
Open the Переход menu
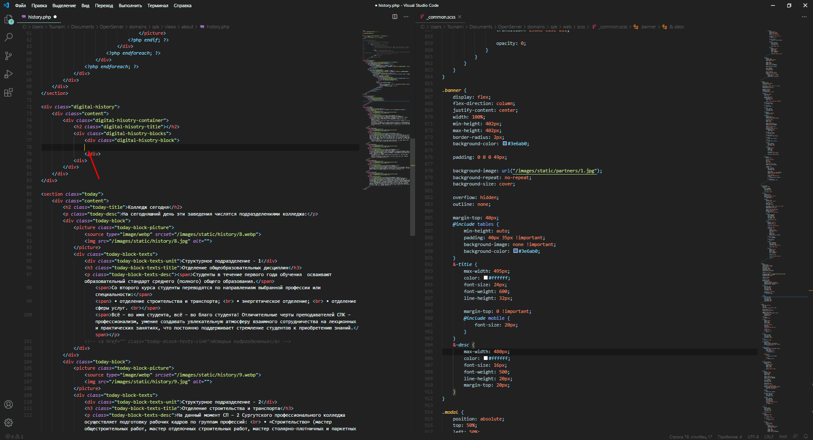[104, 6]
